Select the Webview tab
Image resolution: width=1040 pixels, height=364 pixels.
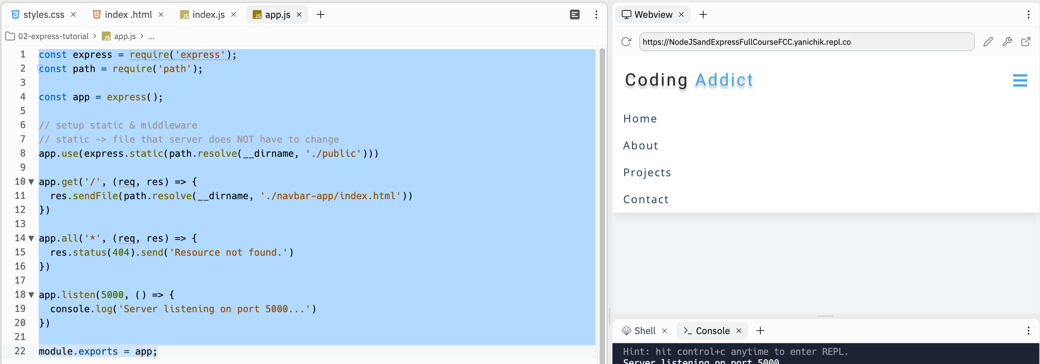click(653, 14)
